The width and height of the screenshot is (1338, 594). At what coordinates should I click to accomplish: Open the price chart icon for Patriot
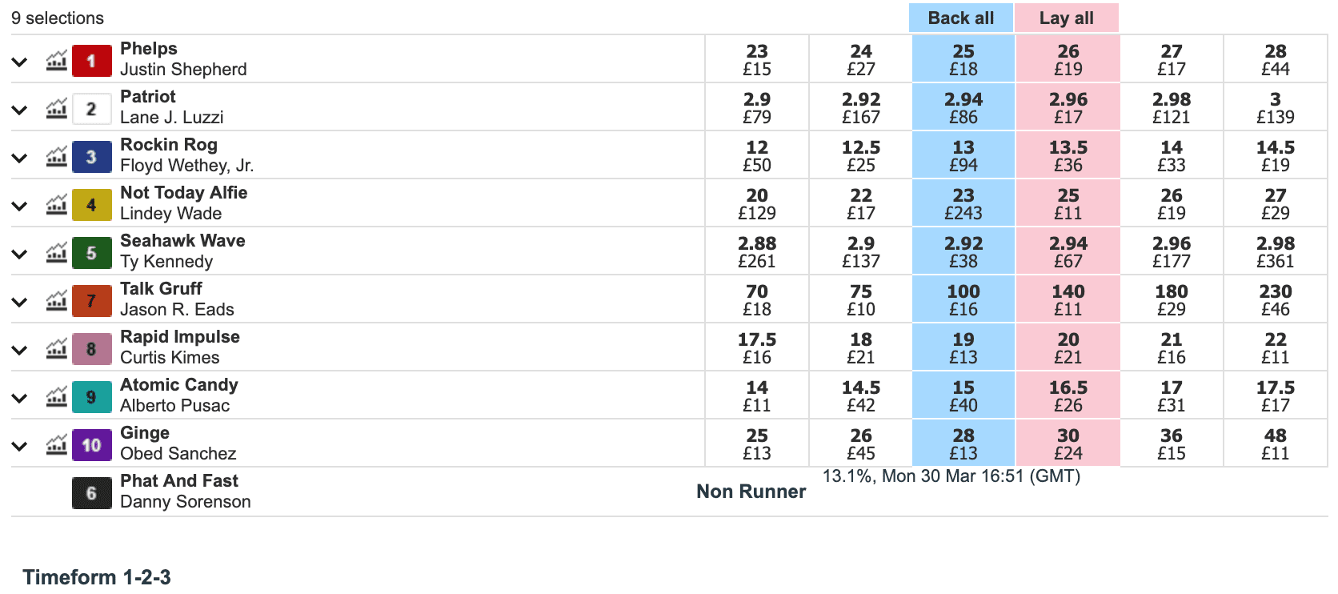click(56, 109)
